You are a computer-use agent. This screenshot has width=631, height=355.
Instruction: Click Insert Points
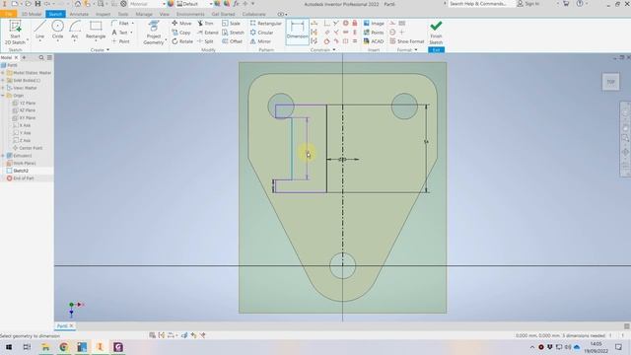tap(374, 33)
